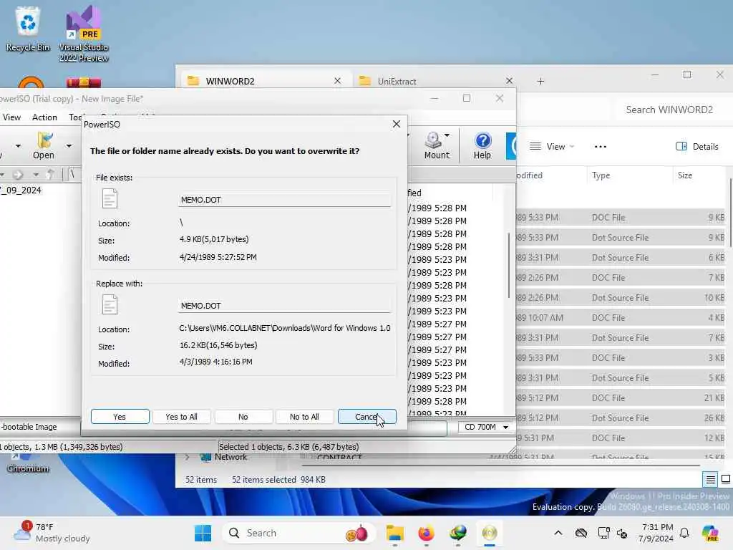Toggle the Explorer Details pane
The width and height of the screenshot is (733, 550).
click(697, 146)
